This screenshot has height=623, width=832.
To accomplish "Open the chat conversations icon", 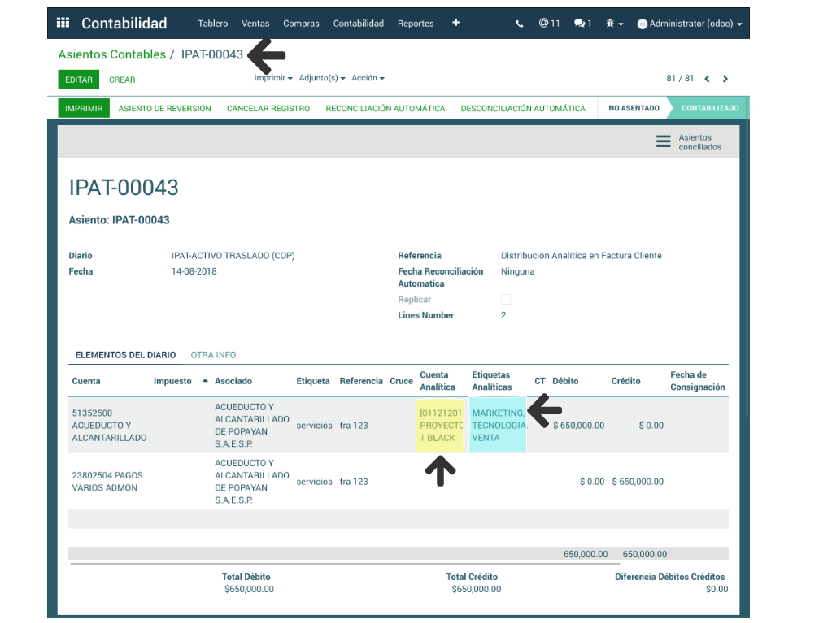I will pos(582,24).
